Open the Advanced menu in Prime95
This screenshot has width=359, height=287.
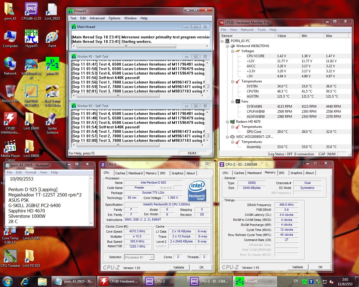coord(97,18)
